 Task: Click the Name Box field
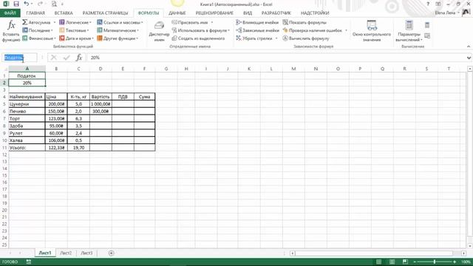(19, 58)
